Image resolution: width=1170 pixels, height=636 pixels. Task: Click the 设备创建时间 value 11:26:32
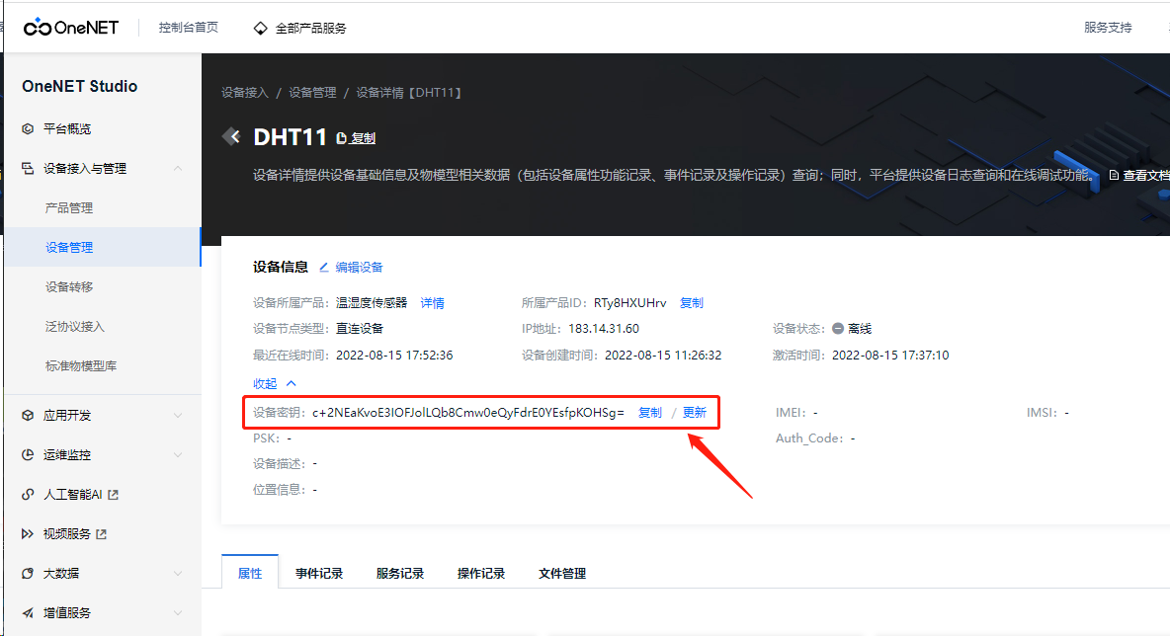(663, 355)
